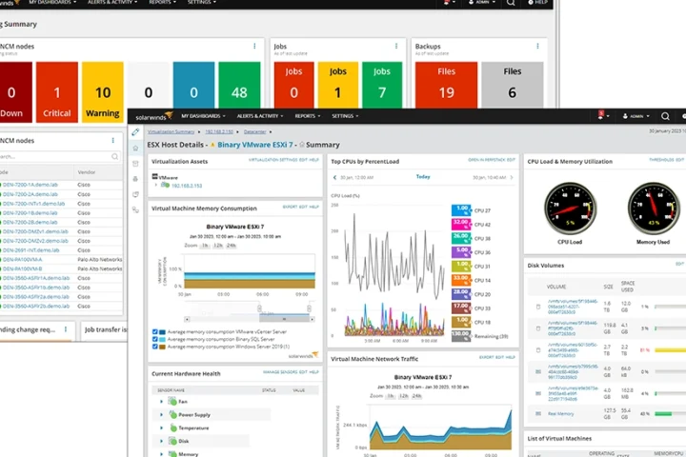
Task: Toggle Average memory consumption Windows Server 2019 checkbox
Action: point(155,348)
